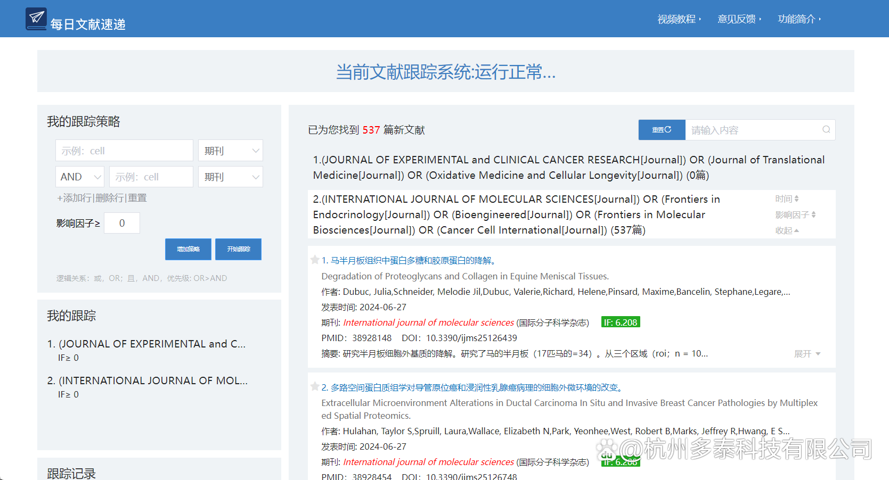Click the 开始跟踪 button
The width and height of the screenshot is (889, 480).
coord(238,249)
